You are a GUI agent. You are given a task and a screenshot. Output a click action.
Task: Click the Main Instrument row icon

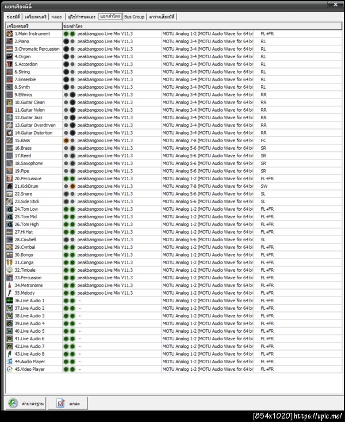[x=9, y=33]
